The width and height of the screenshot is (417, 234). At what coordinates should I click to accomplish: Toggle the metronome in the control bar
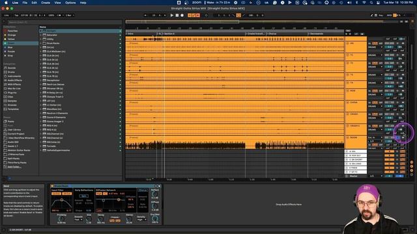(59, 16)
